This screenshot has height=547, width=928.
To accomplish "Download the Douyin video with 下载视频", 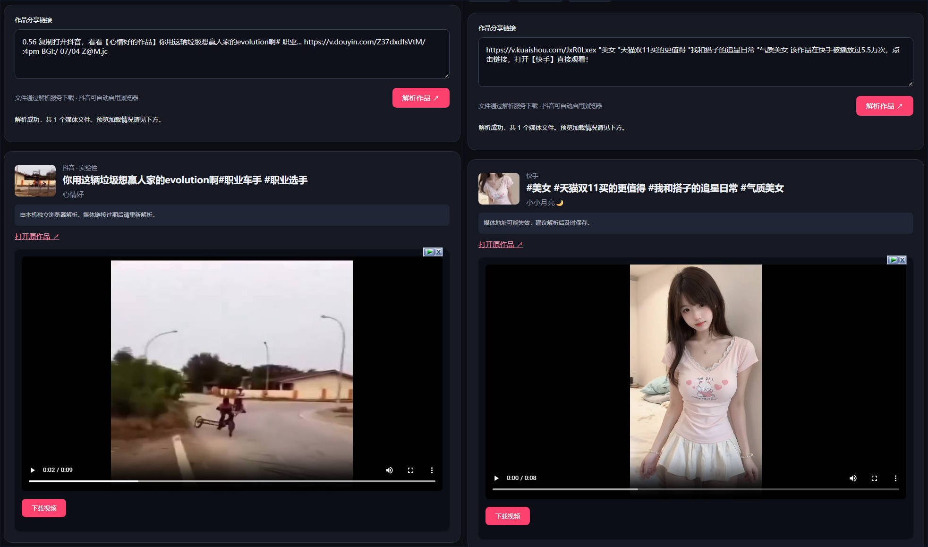I will (x=44, y=508).
